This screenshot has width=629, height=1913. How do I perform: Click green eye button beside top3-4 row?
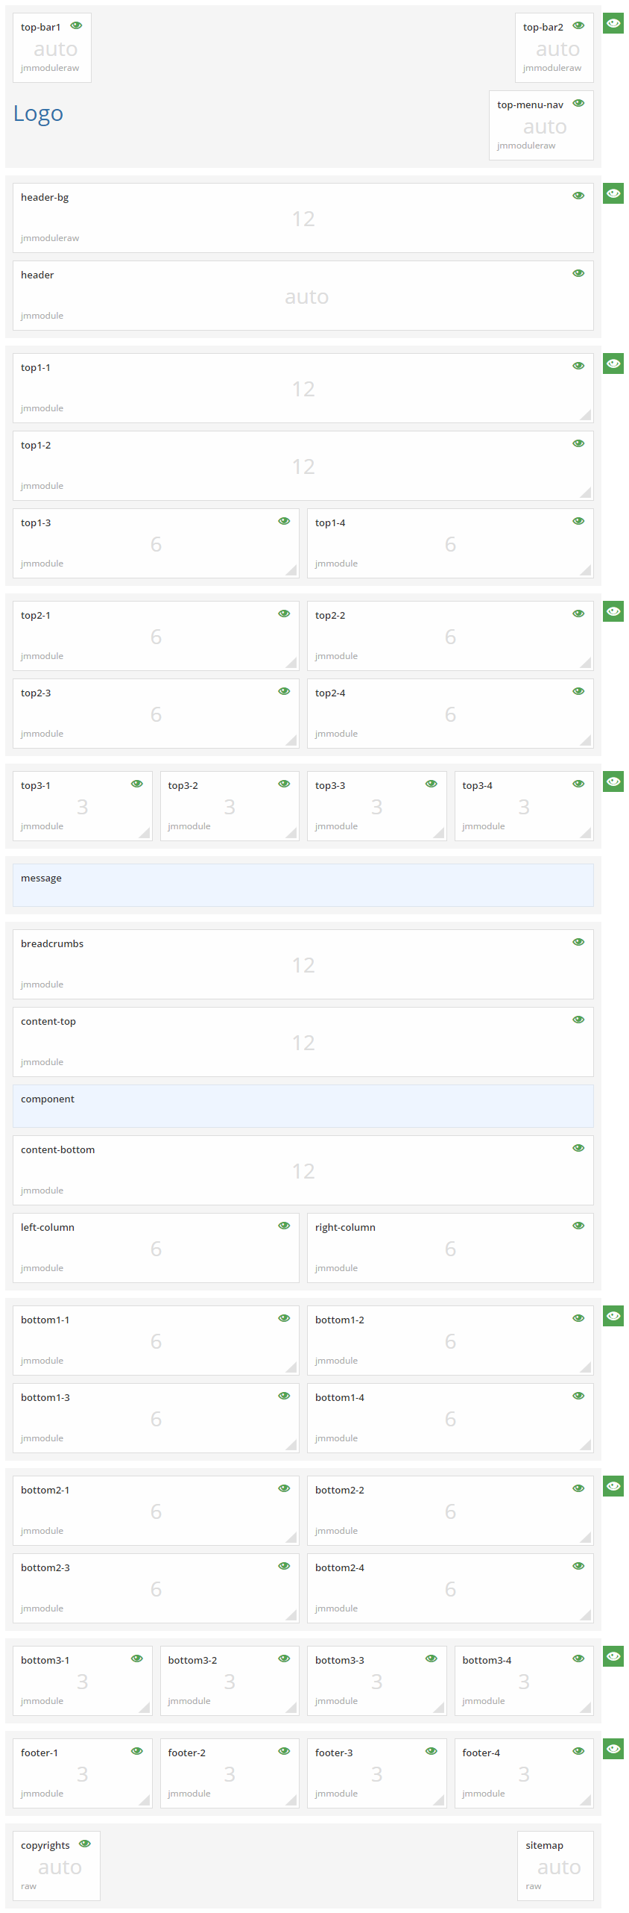click(613, 781)
